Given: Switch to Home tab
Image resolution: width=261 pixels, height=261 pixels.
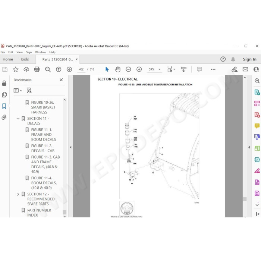Looking at the screenshot, I should pyautogui.click(x=8, y=59).
